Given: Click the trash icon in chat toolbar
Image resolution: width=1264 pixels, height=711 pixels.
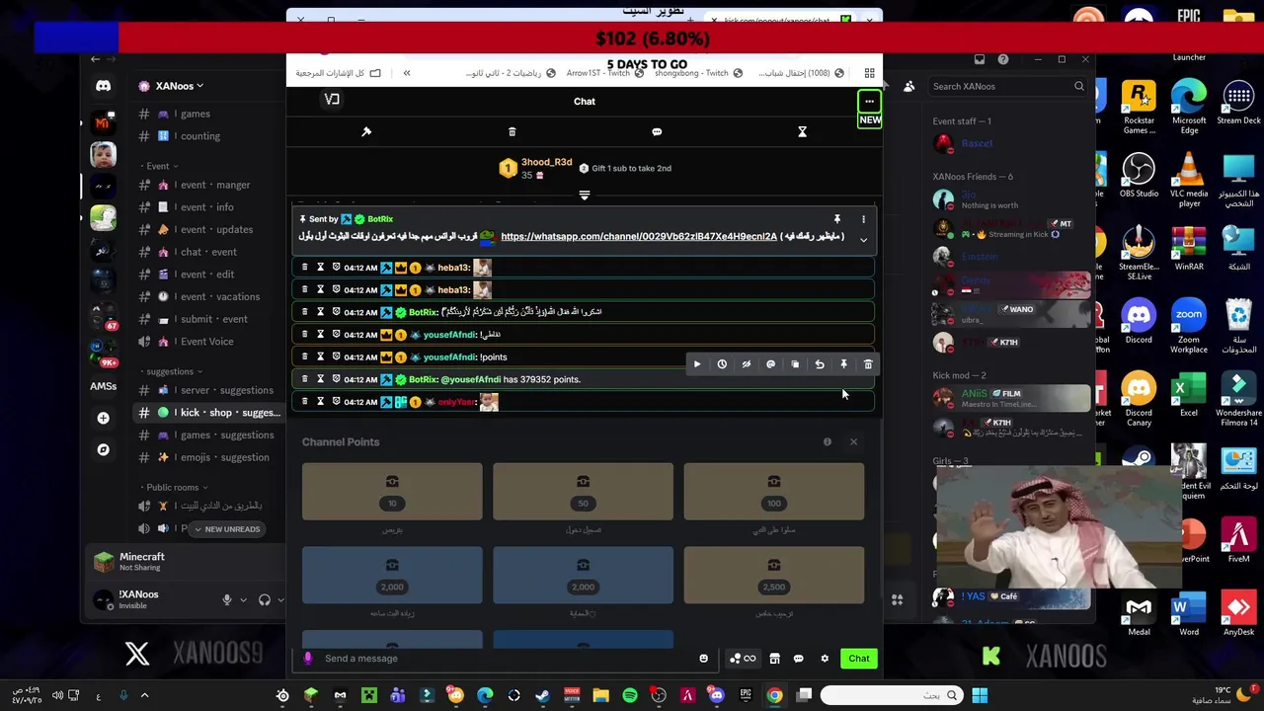Looking at the screenshot, I should pos(512,131).
